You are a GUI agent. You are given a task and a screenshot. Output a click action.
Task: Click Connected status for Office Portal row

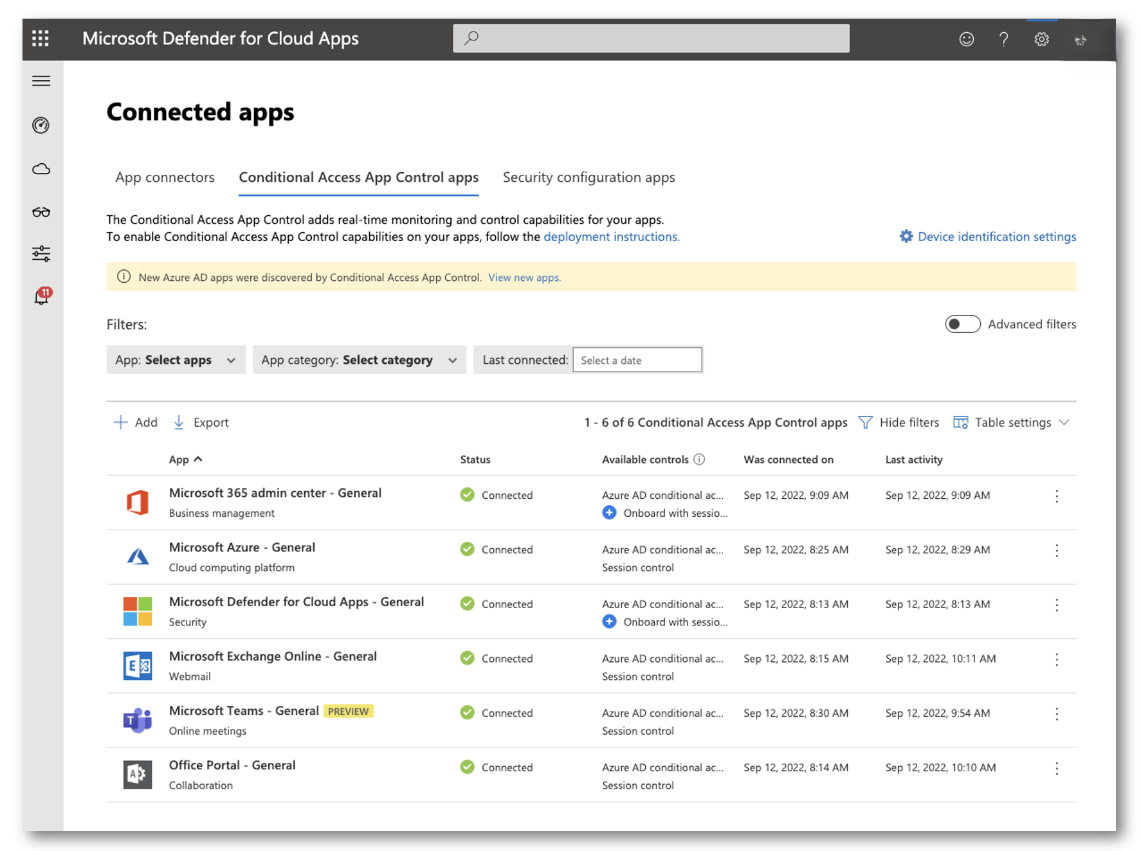point(497,767)
